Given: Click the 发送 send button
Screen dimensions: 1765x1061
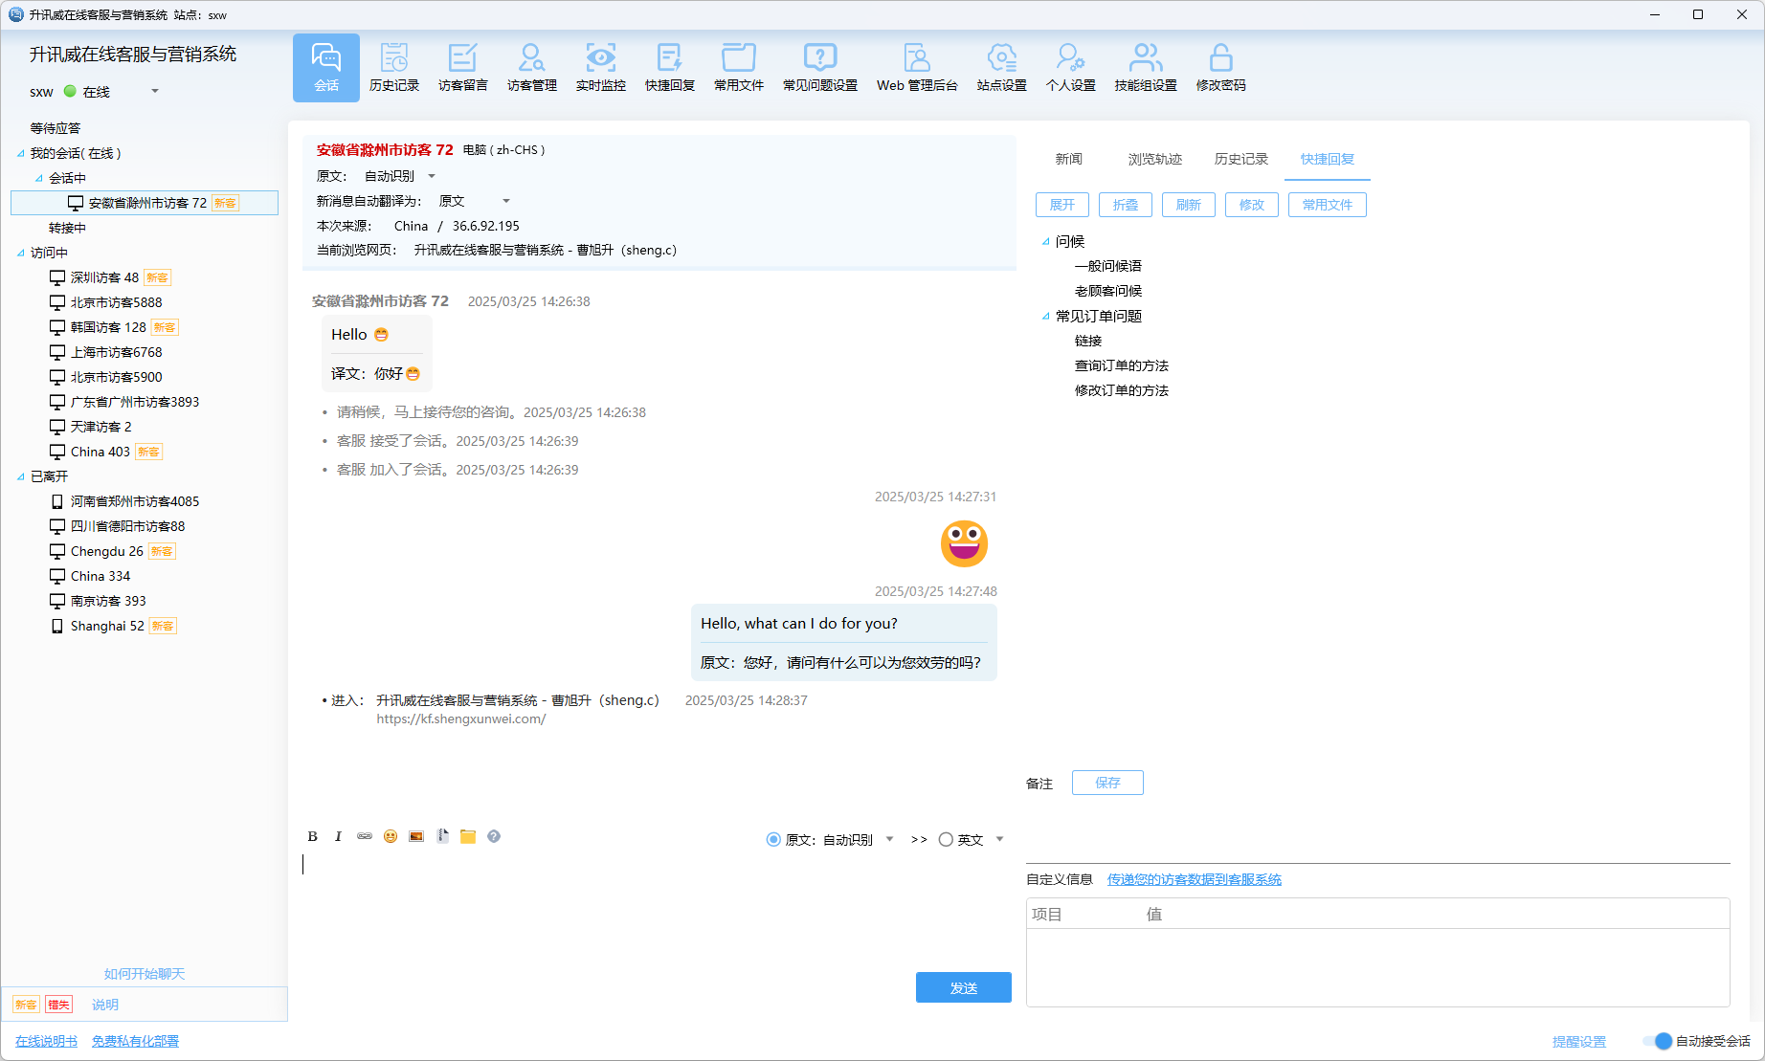Looking at the screenshot, I should [x=963, y=987].
